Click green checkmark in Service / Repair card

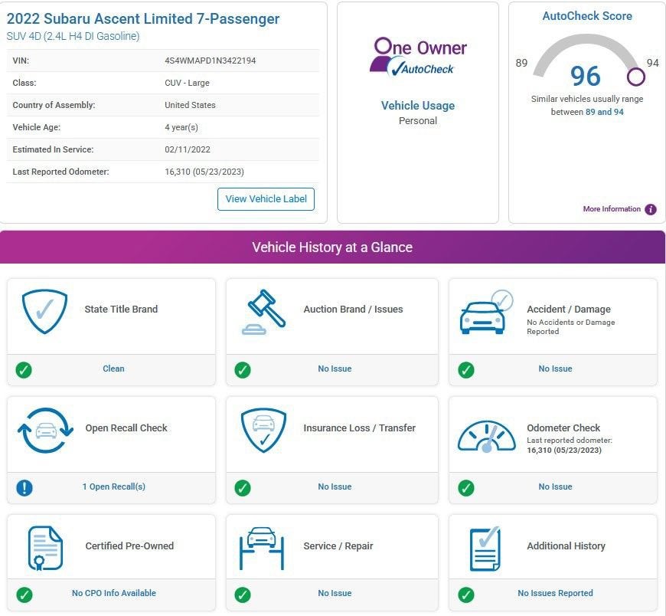click(x=243, y=595)
